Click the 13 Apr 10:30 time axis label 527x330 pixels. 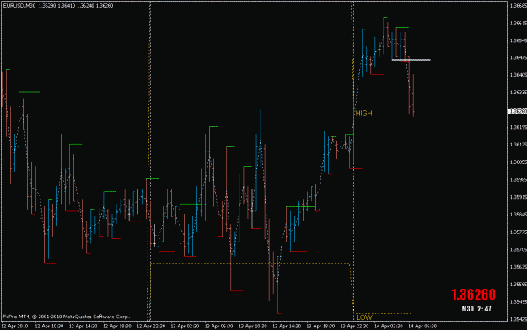pos(253,327)
